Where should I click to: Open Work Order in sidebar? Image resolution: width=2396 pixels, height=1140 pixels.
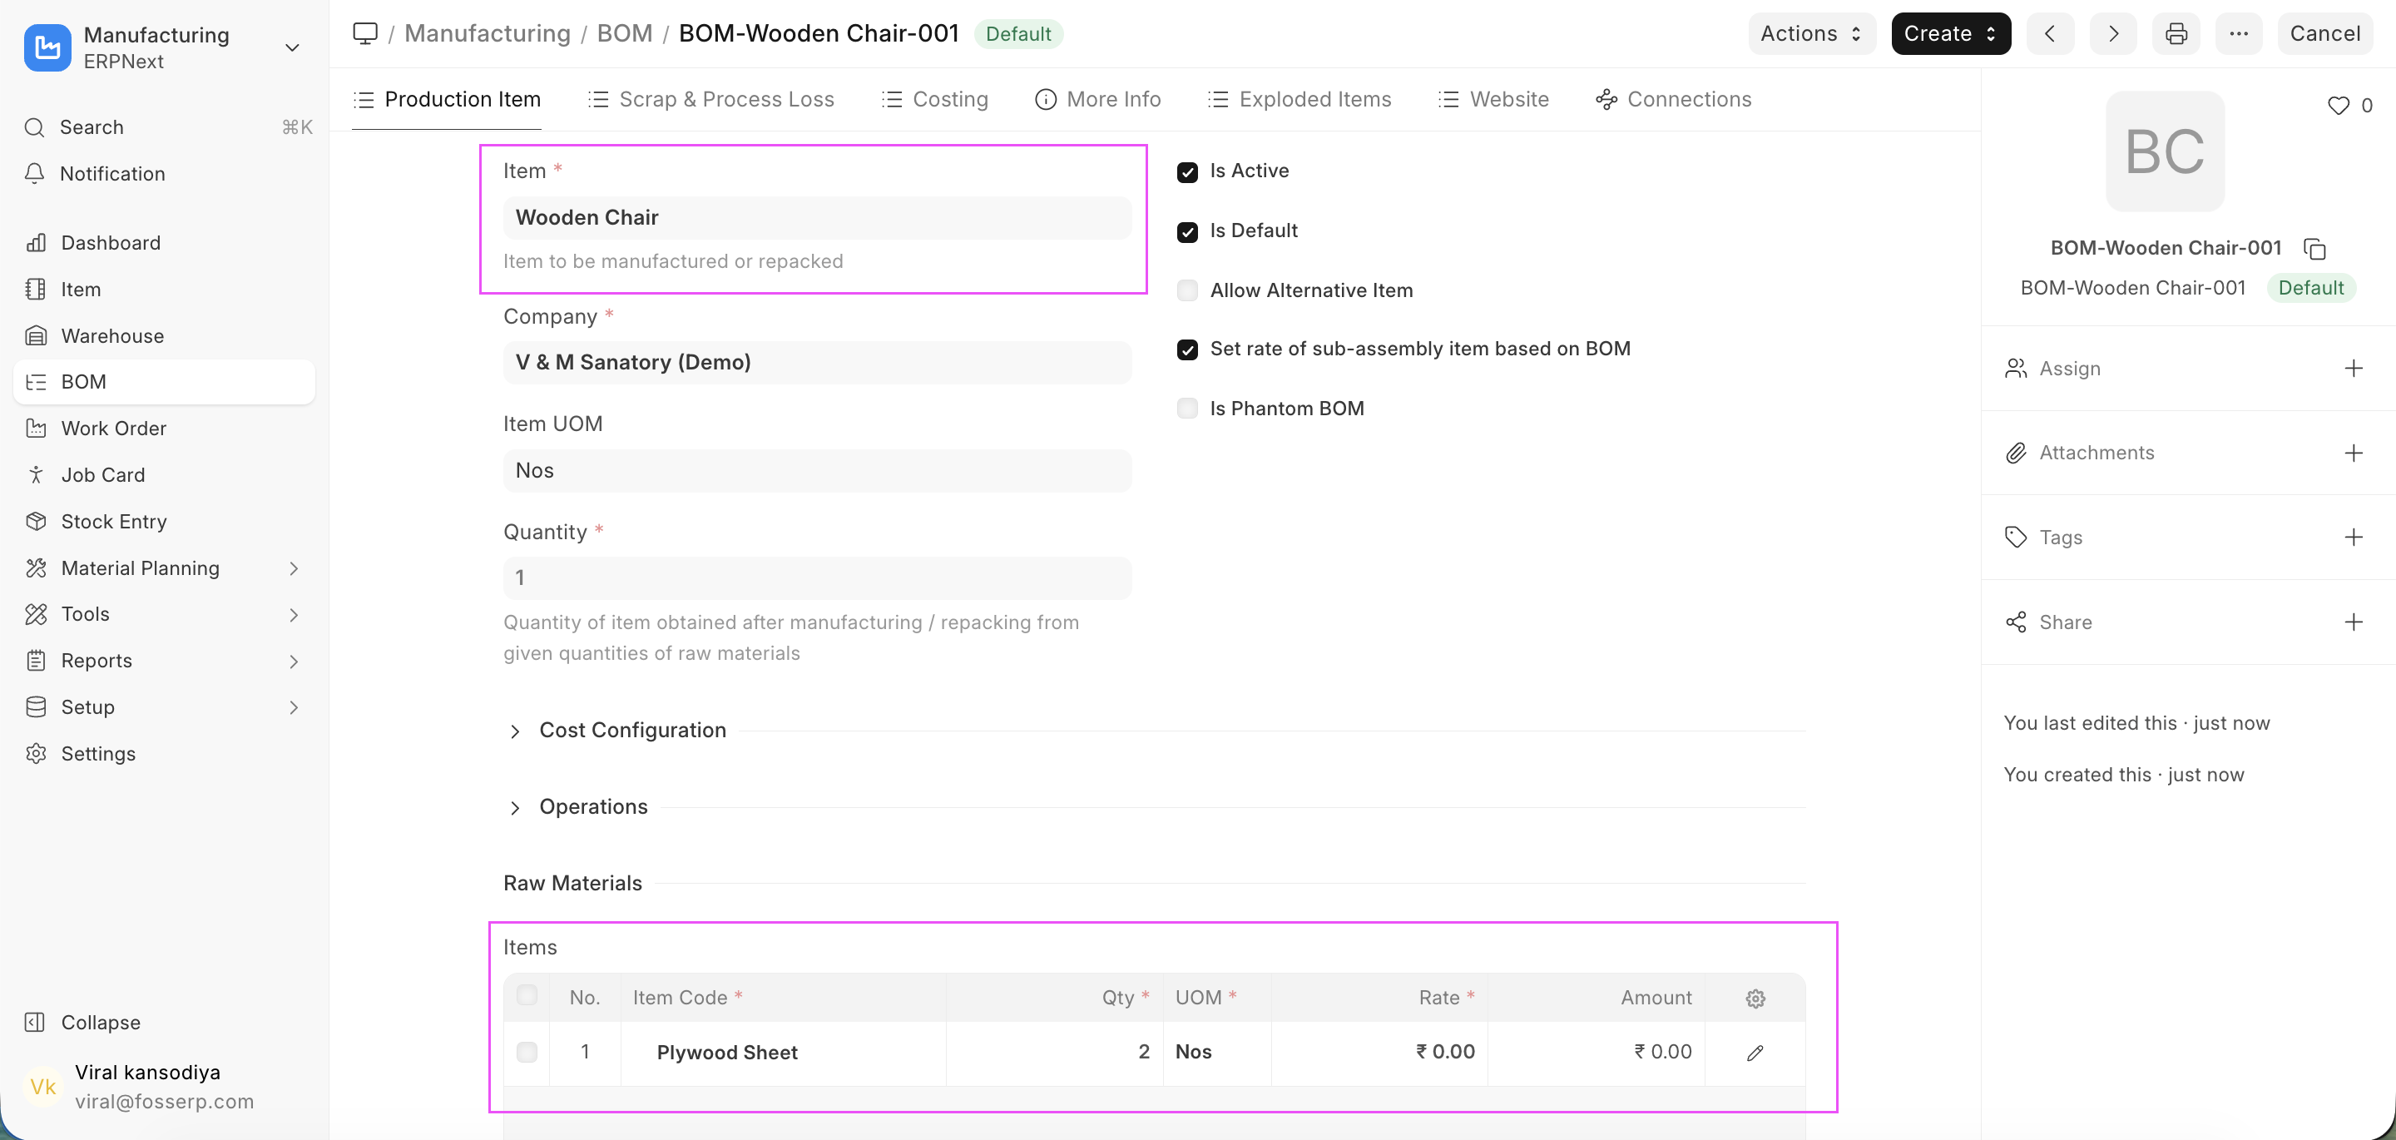coord(113,428)
